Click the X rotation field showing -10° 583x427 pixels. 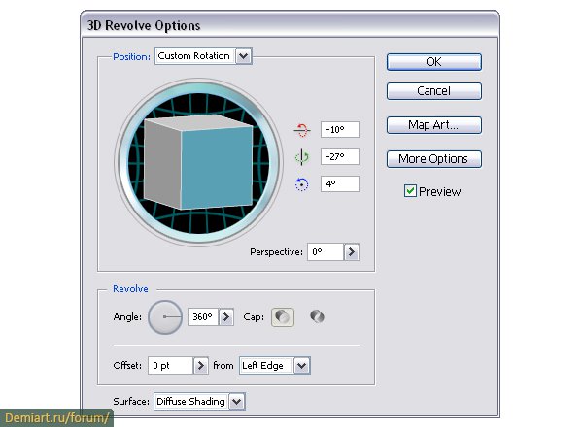[x=340, y=130]
